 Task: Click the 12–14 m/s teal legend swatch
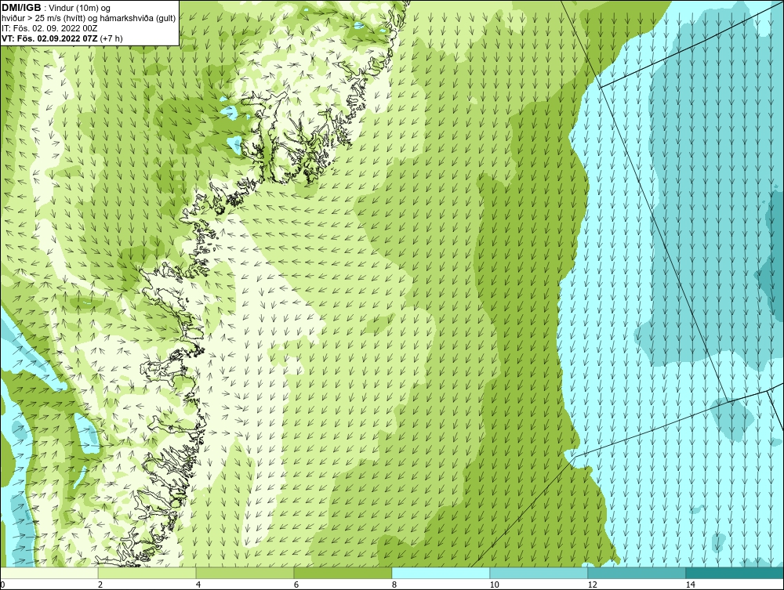pos(637,573)
